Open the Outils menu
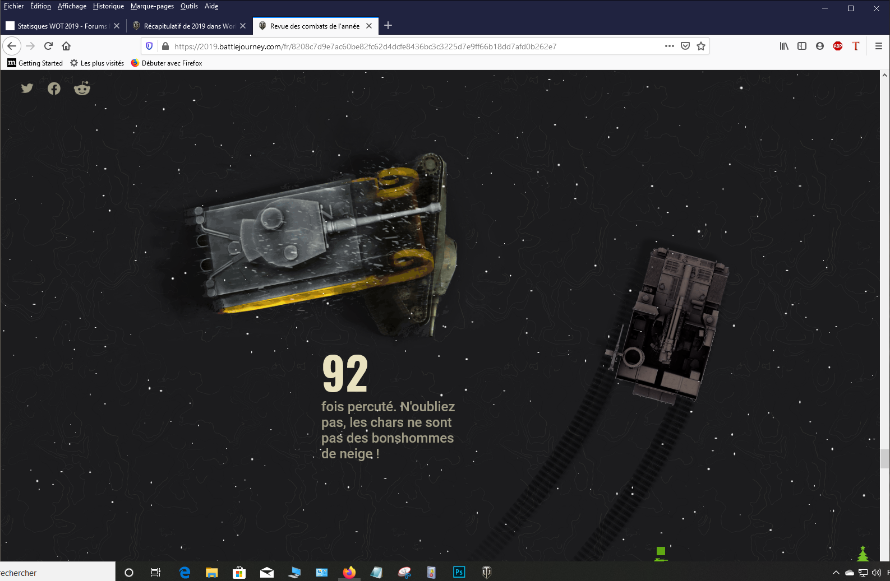 189,6
